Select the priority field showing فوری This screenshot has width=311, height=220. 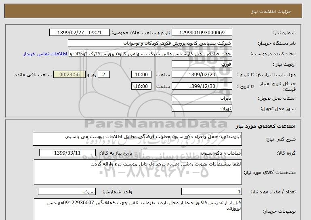pos(202,64)
